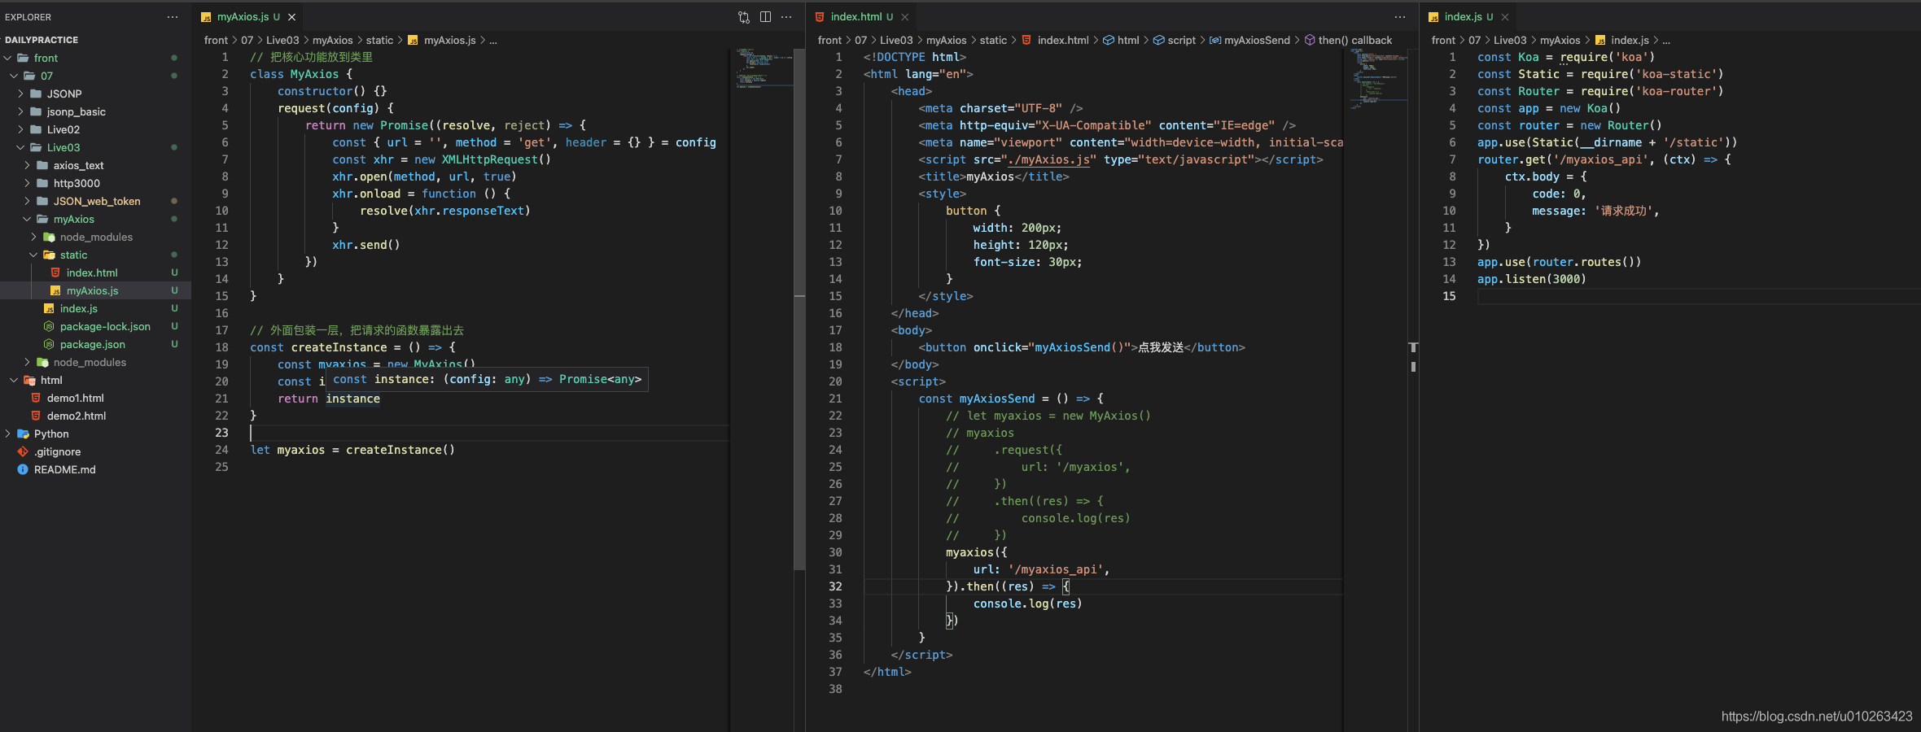1921x732 pixels.
Task: Click 'index.js' breadcrumb in right editor
Action: click(1622, 40)
